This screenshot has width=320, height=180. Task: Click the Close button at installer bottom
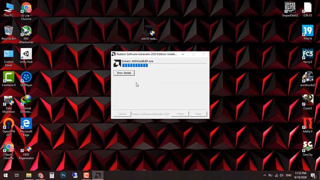[x=198, y=114]
